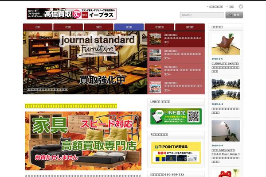Open the red item thumbnail in sidebar

tap(226, 173)
